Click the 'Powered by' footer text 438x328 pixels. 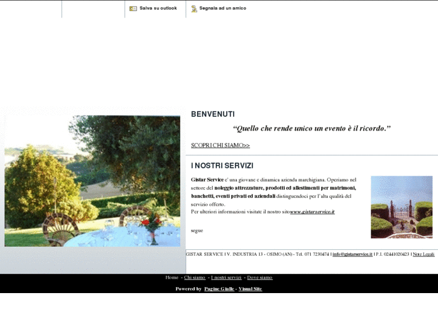pyautogui.click(x=189, y=289)
